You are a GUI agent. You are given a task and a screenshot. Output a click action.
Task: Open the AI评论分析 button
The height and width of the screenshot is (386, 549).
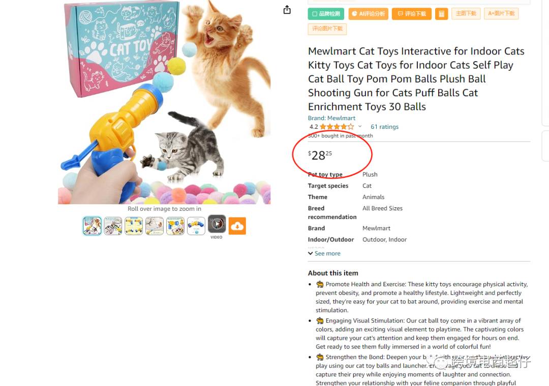click(369, 14)
